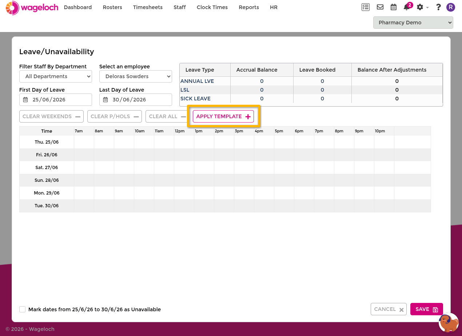Open the help question mark
Viewport: 462px width, 336px height.
[438, 7]
